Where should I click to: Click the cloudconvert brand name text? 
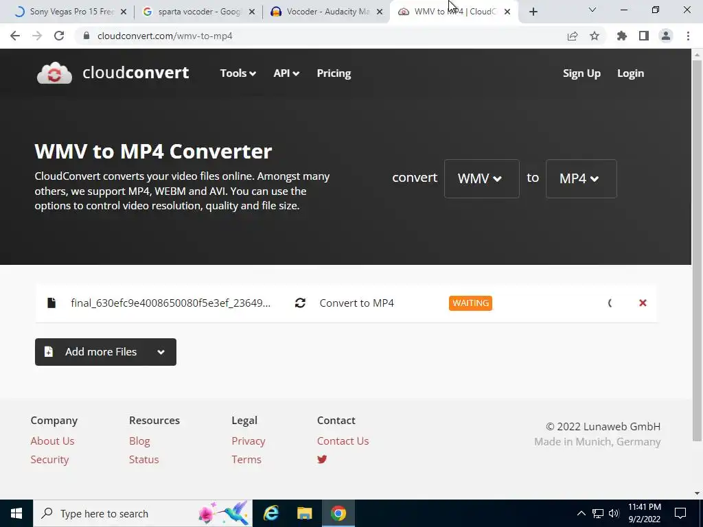(135, 73)
